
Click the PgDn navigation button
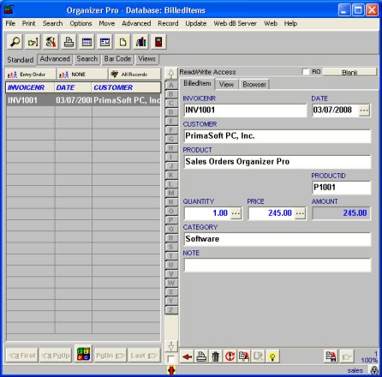point(110,356)
